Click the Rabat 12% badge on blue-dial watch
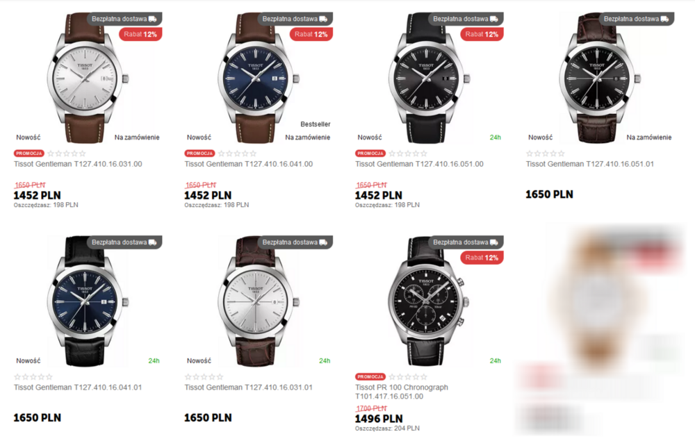The height and width of the screenshot is (441, 695). pyautogui.click(x=311, y=34)
